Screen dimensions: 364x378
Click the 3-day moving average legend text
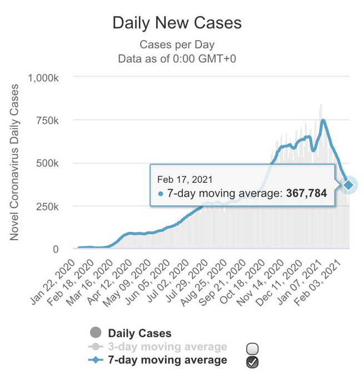pyautogui.click(x=167, y=347)
